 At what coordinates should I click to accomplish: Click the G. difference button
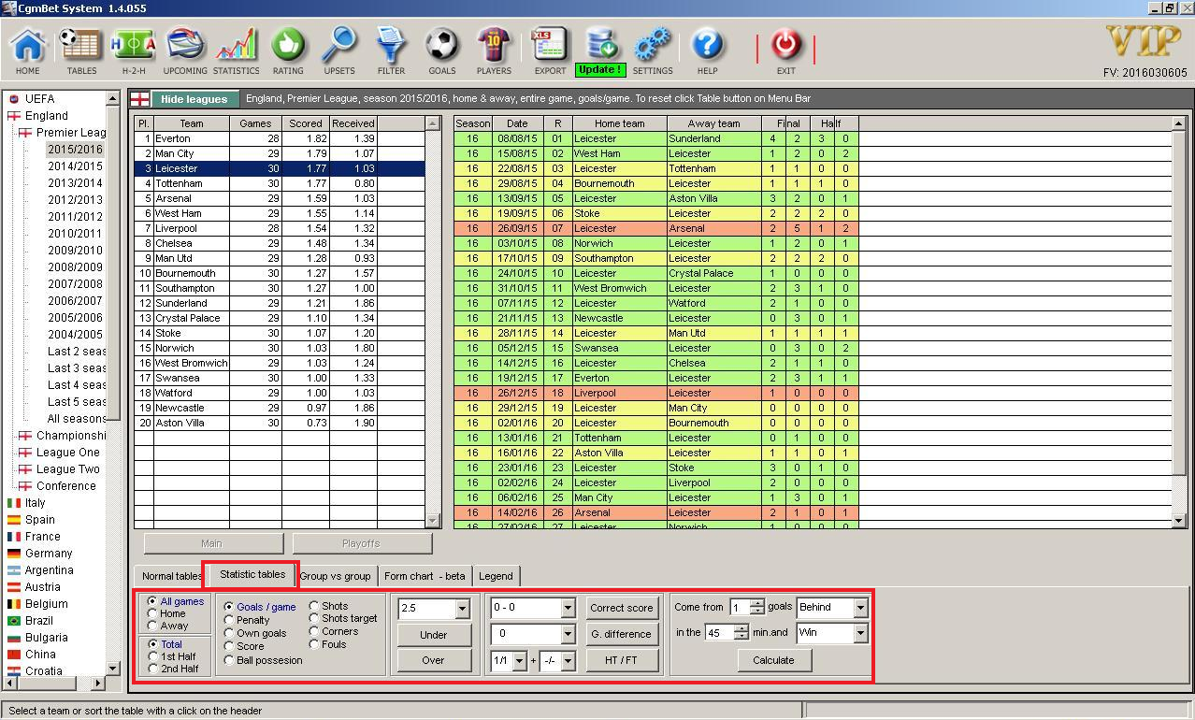622,634
